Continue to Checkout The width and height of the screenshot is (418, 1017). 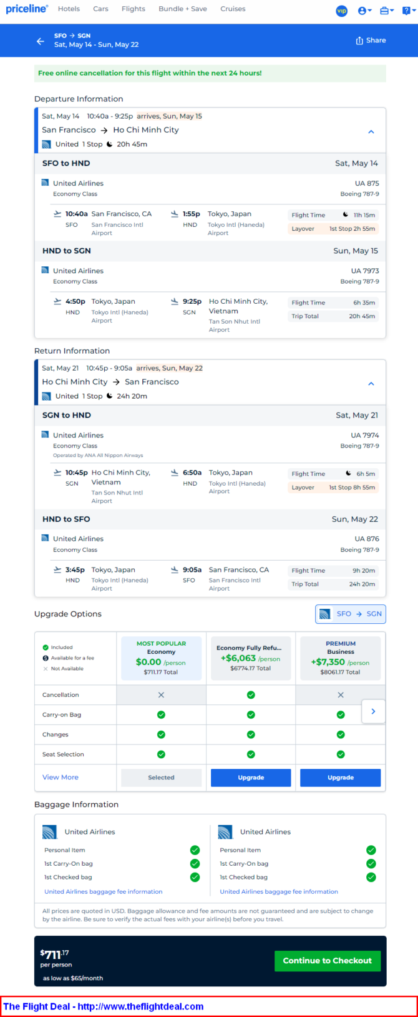328,961
